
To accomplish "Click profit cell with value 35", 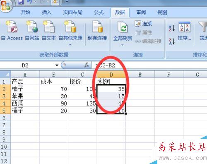I will 111,89.
